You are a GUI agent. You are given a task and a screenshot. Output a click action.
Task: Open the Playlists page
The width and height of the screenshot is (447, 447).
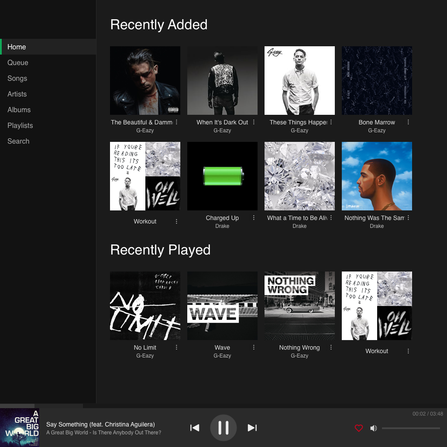[48, 125]
